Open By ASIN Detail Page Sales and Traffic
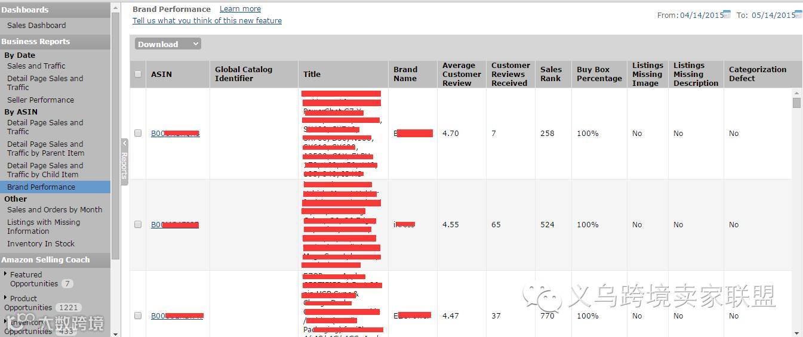803x337 pixels. click(x=45, y=127)
